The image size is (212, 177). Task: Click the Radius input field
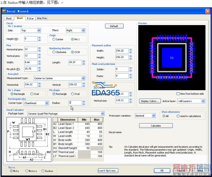75,103
